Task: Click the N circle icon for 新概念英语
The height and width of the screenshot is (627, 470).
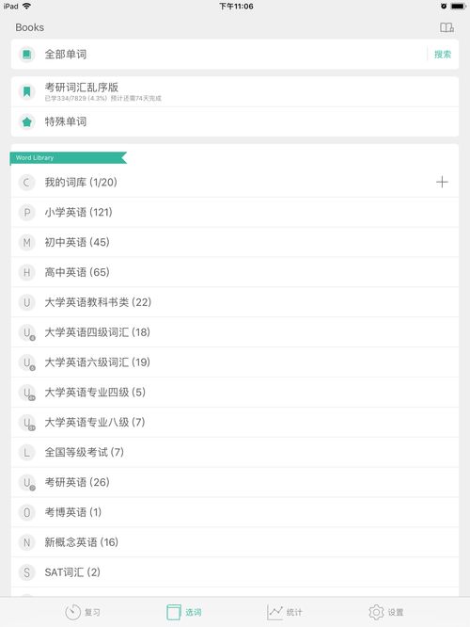Action: click(x=26, y=542)
